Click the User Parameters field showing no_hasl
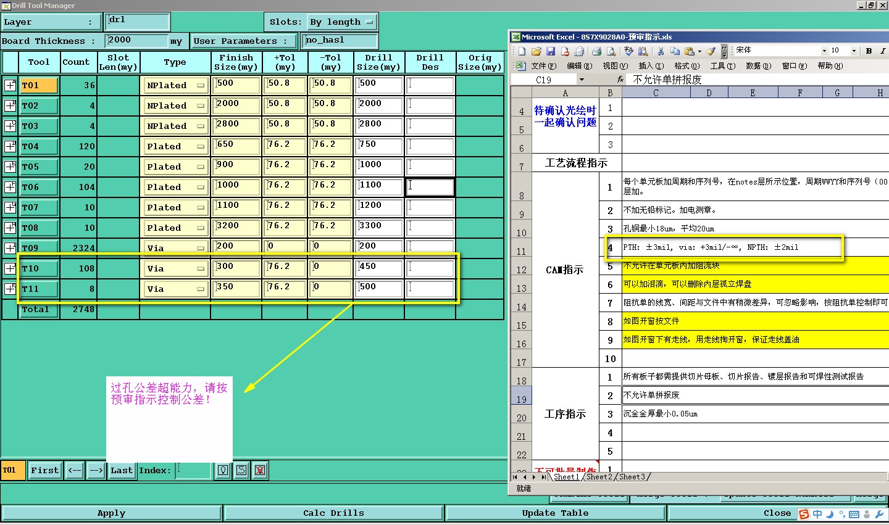 tap(340, 41)
